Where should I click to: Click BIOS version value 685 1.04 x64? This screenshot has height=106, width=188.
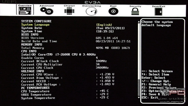pos(107,38)
